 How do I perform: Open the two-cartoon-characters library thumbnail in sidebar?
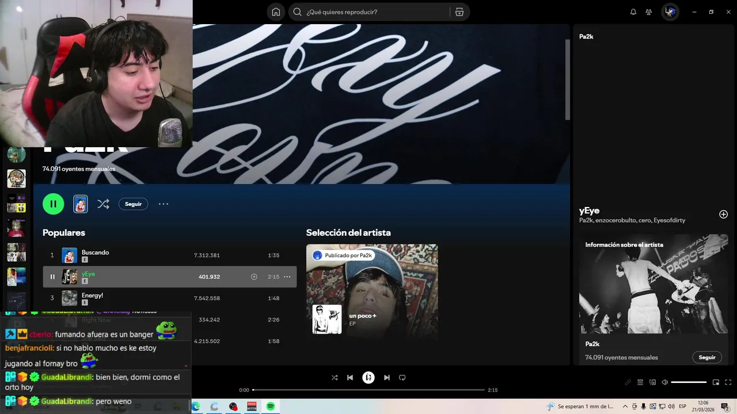click(x=16, y=179)
